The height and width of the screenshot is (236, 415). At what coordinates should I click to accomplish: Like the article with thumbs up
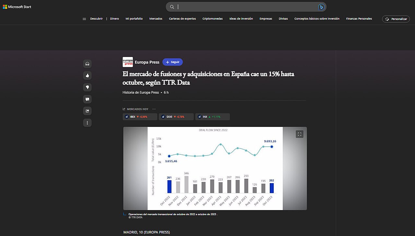tap(87, 75)
